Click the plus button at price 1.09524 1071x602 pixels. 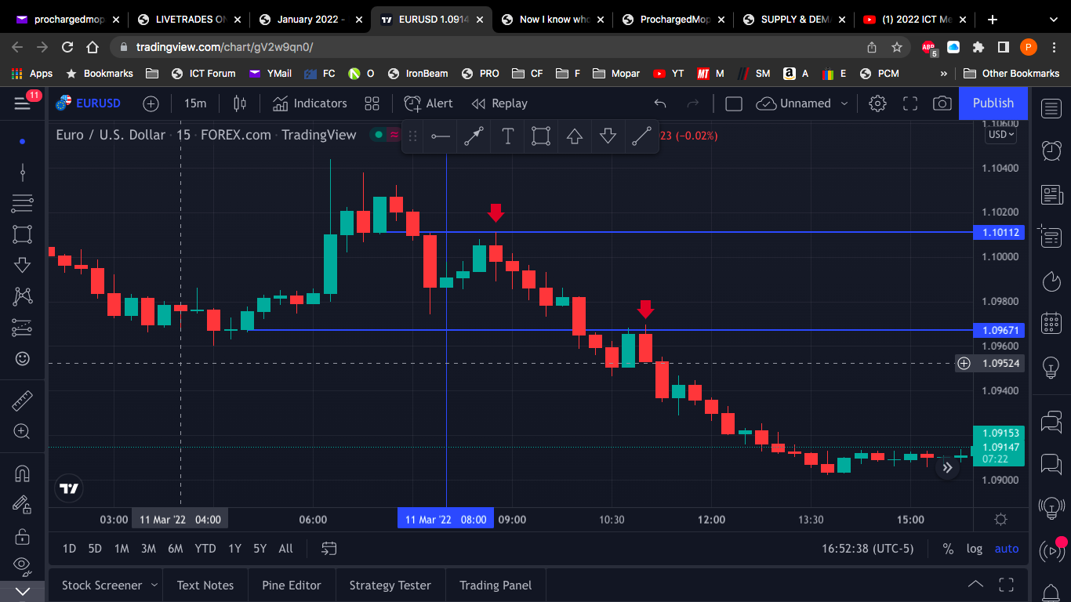coord(964,363)
